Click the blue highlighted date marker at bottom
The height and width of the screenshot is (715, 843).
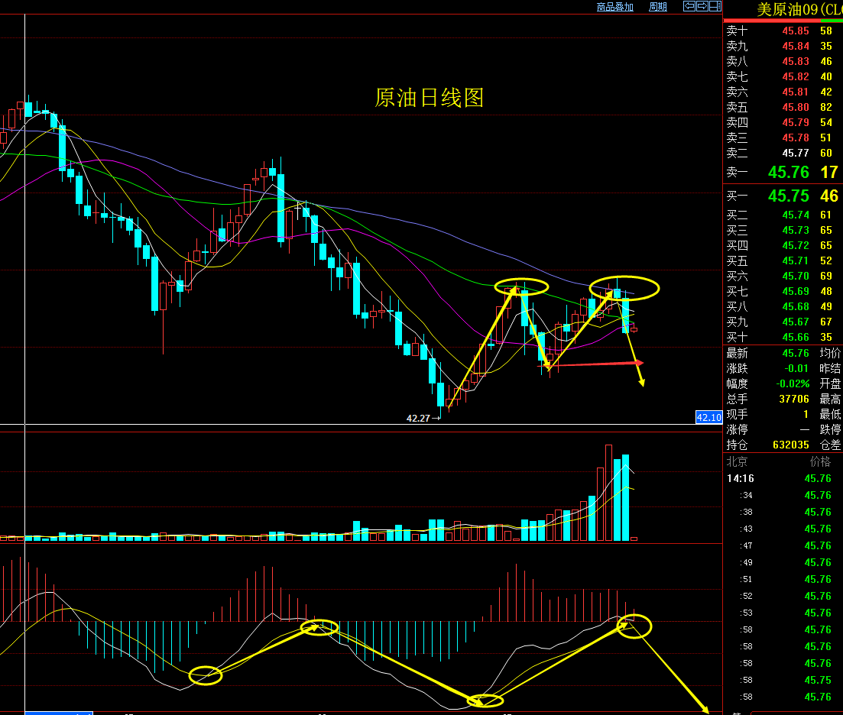click(59, 713)
